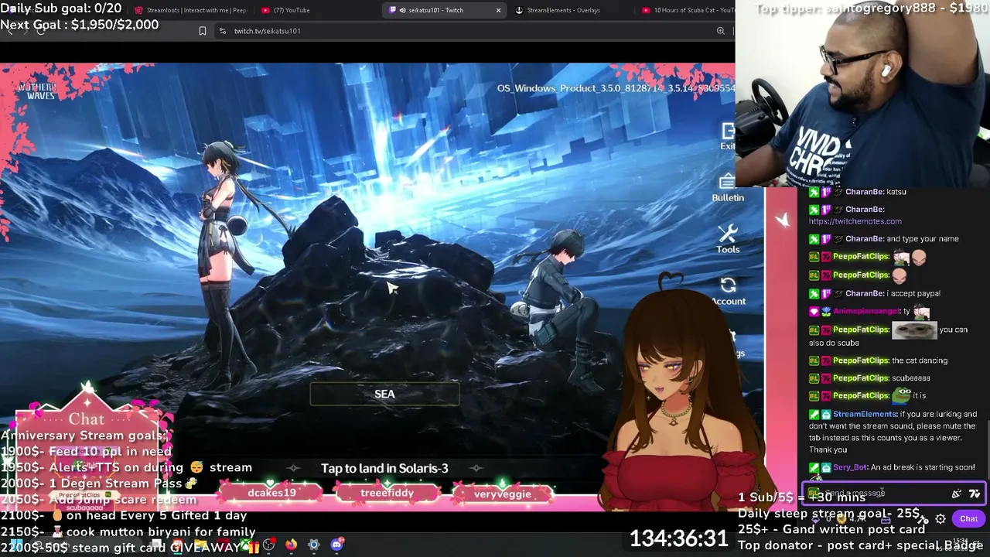
Task: Click CharanBe username on 'katsu' message
Action: click(864, 192)
